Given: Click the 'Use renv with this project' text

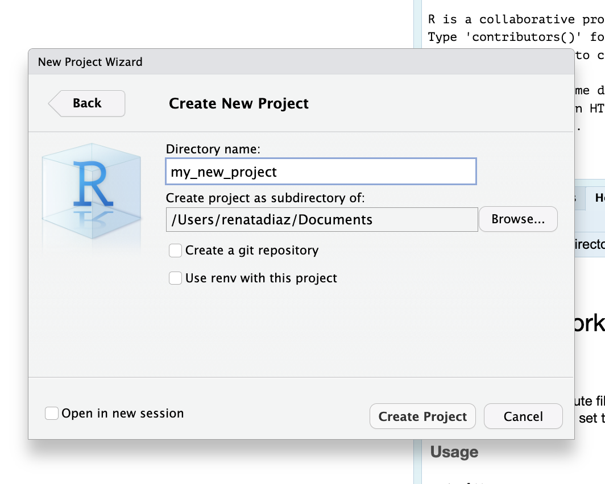Looking at the screenshot, I should (x=261, y=278).
